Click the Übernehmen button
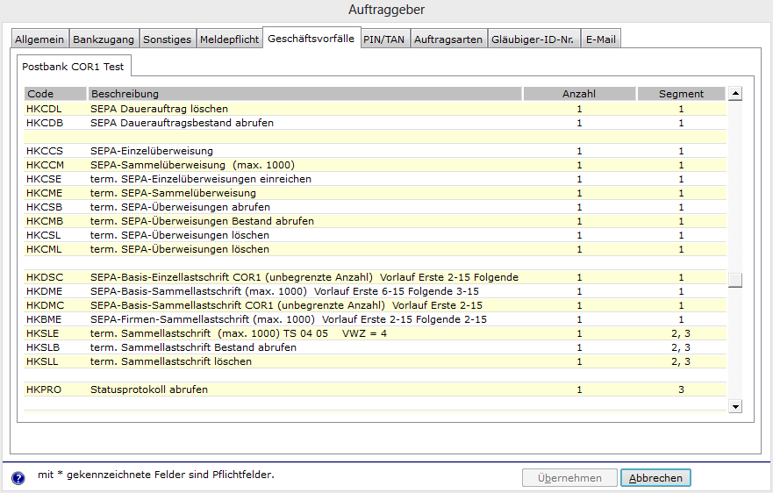The height and width of the screenshot is (493, 773). (569, 478)
